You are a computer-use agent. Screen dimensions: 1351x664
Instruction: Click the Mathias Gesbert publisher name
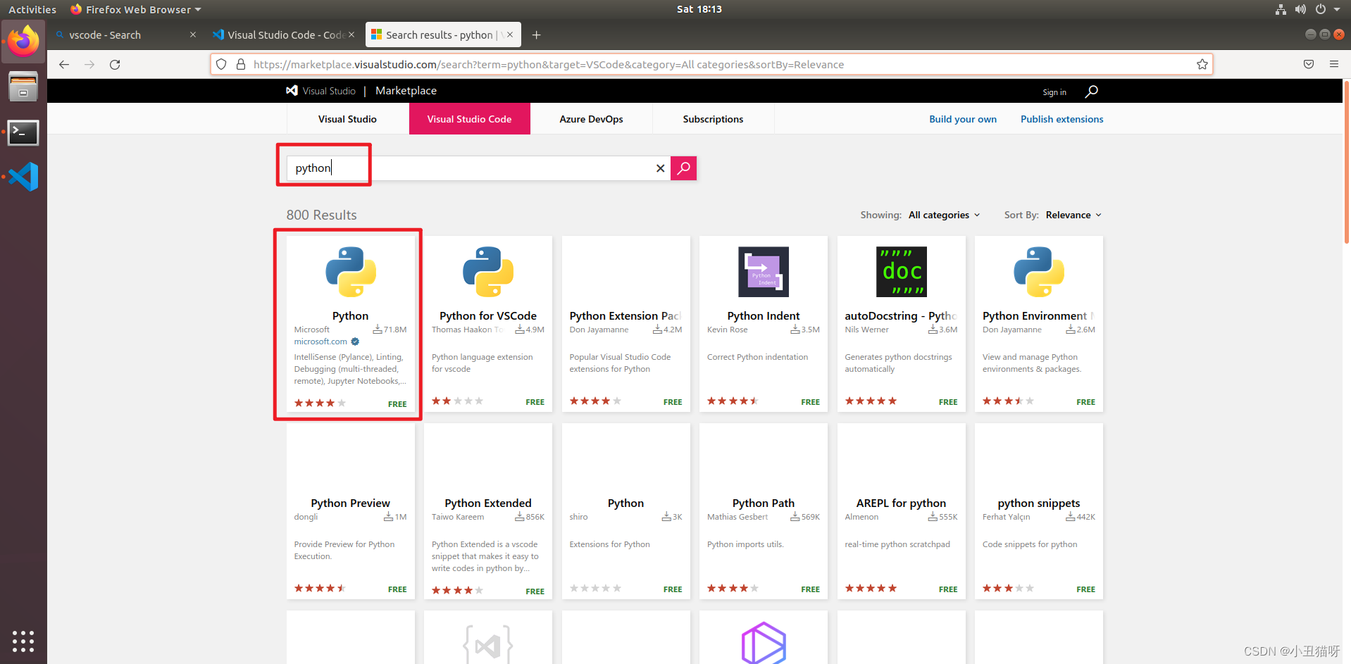click(x=737, y=517)
